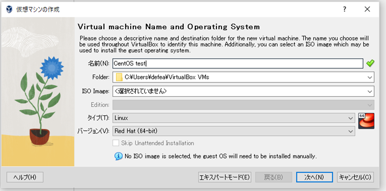This screenshot has width=386, height=191.
Task: Click the blue info icon near ISO message
Action: [x=118, y=156]
